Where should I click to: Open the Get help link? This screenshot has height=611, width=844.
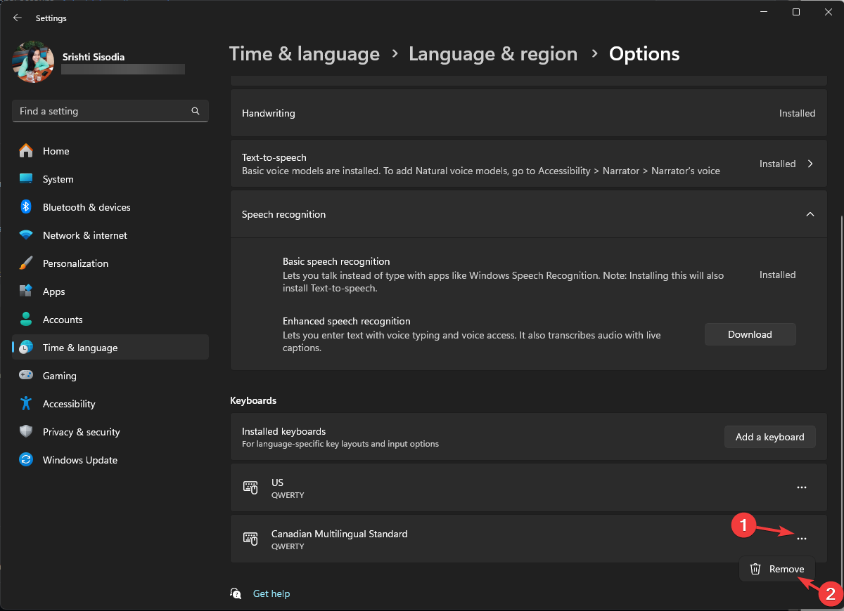click(x=271, y=593)
